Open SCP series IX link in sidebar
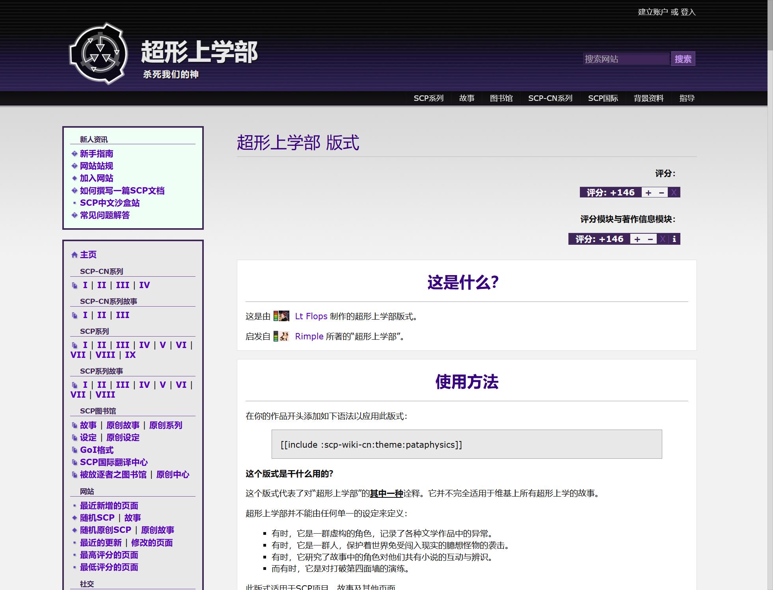This screenshot has width=773, height=590. point(130,355)
